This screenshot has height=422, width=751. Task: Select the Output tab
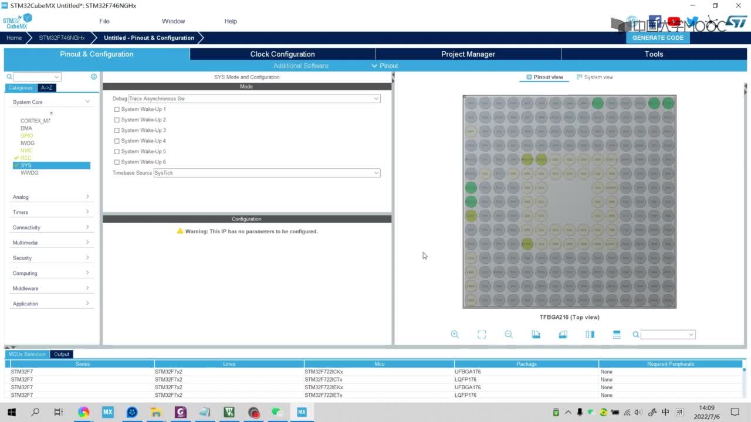(x=62, y=354)
